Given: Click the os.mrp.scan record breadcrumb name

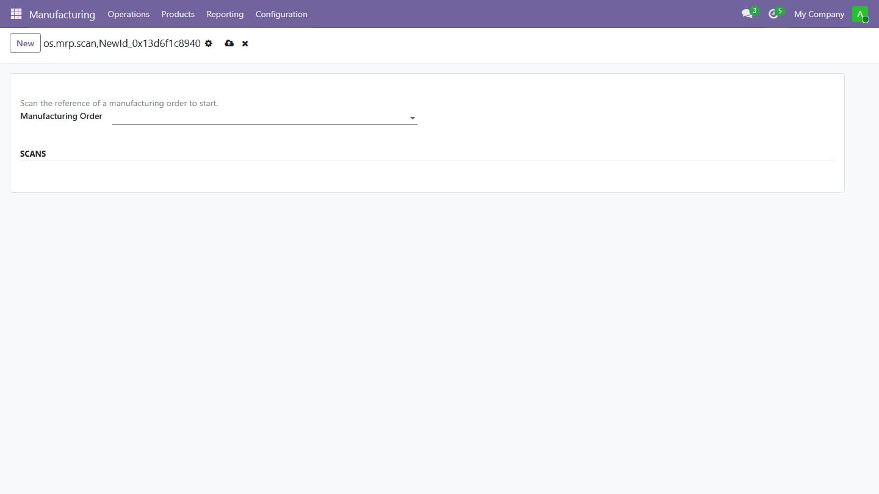Looking at the screenshot, I should (x=122, y=43).
